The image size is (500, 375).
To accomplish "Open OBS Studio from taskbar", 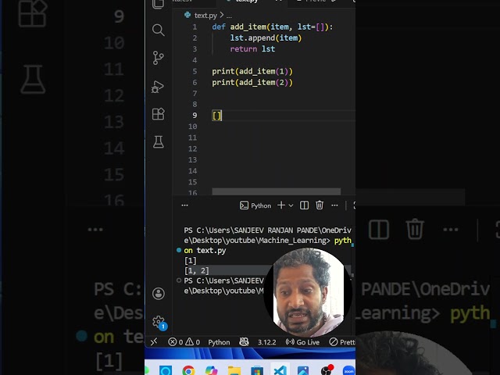I will point(327,370).
